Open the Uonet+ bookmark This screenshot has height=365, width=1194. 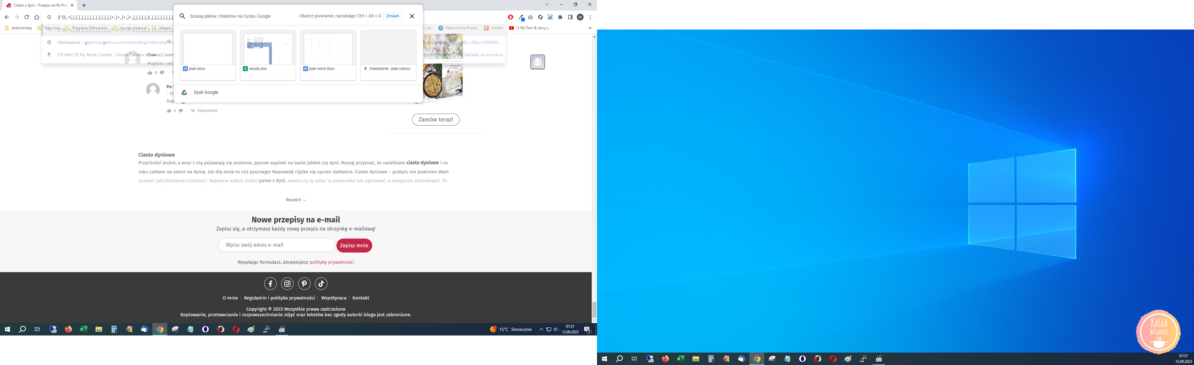point(494,28)
